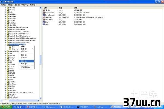Click the ObjectName string value icon
164x109 pixels.
click(44, 20)
